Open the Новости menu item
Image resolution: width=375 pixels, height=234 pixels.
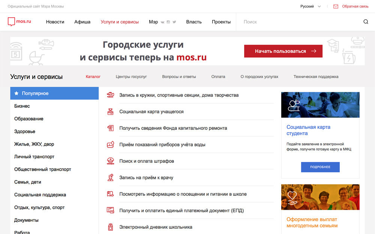coord(55,22)
